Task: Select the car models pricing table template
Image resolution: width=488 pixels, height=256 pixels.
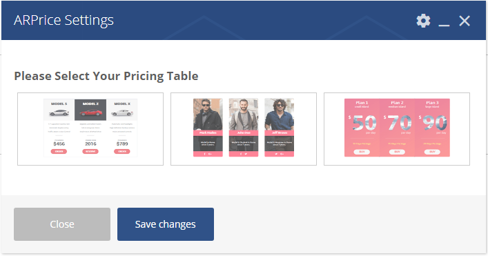Action: [x=90, y=129]
